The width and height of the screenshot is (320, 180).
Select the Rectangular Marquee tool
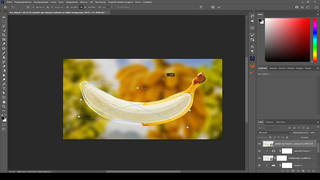pyautogui.click(x=3, y=21)
